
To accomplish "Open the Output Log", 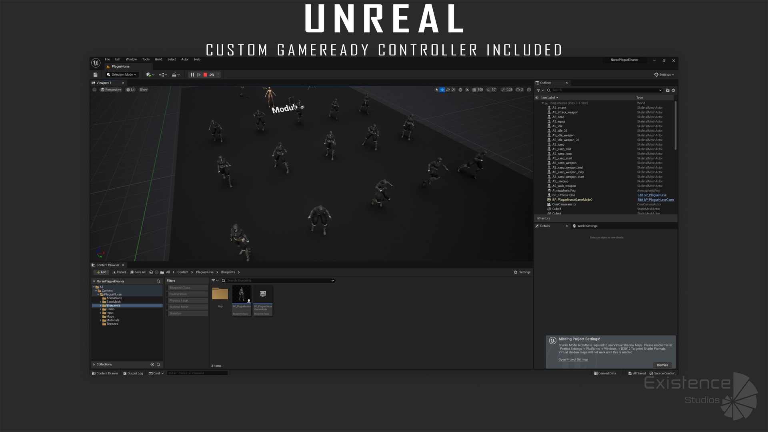I will pyautogui.click(x=133, y=374).
